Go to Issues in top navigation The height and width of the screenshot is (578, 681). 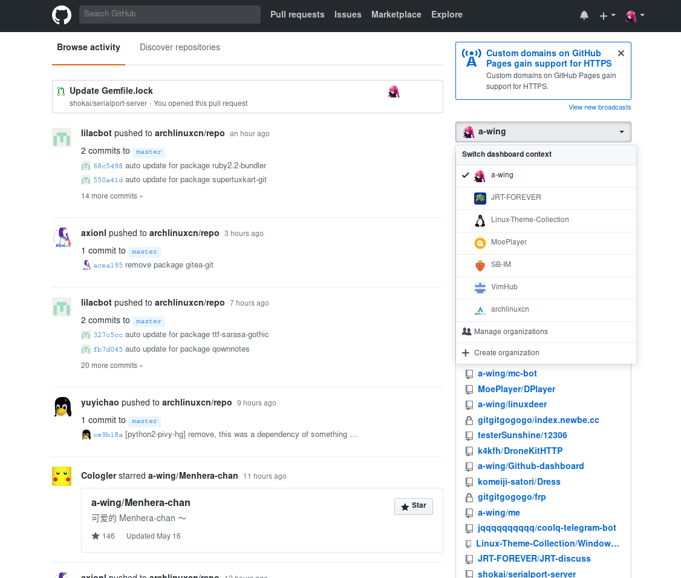click(347, 15)
